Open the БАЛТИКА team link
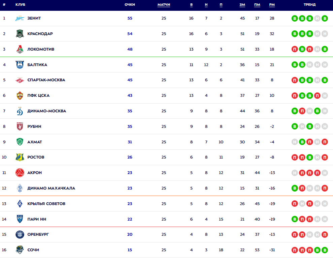 point(37,65)
